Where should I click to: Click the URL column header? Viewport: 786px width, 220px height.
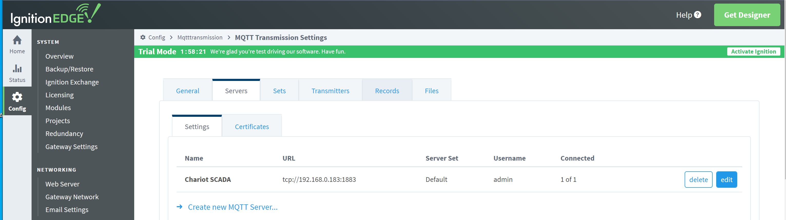tap(289, 158)
